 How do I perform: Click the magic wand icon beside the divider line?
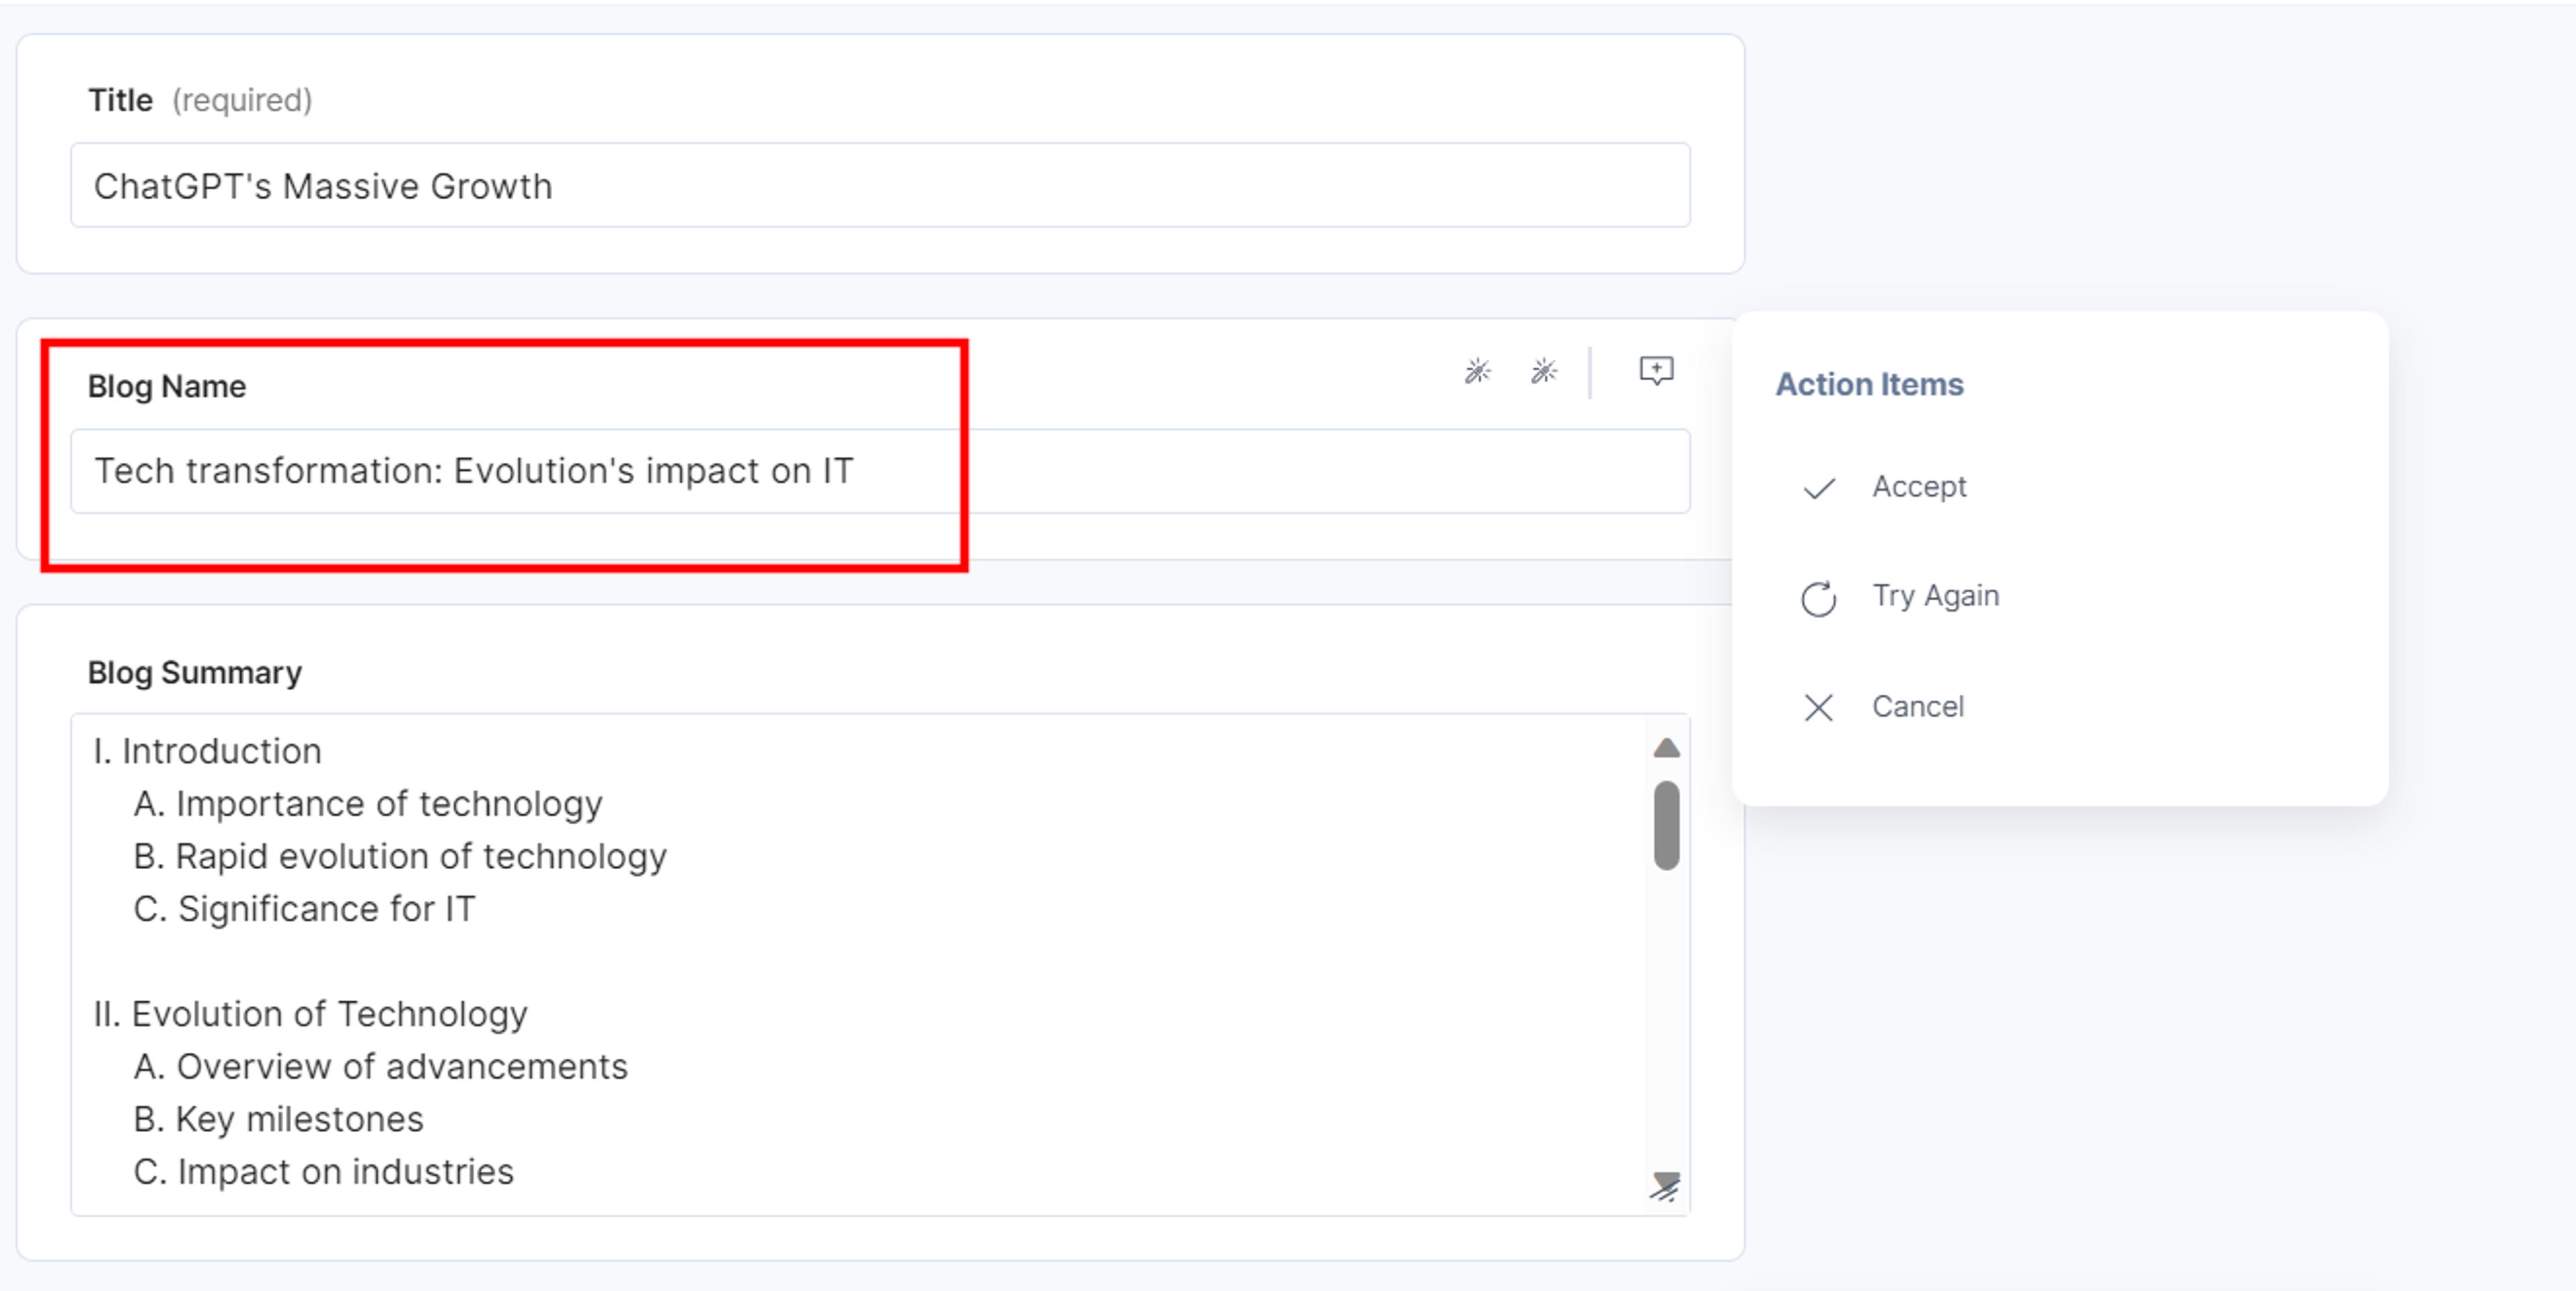1543,371
